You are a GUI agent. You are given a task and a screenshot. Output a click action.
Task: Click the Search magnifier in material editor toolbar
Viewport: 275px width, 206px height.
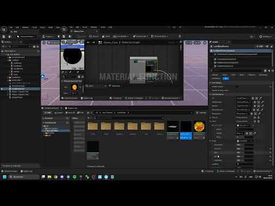pos(91,36)
